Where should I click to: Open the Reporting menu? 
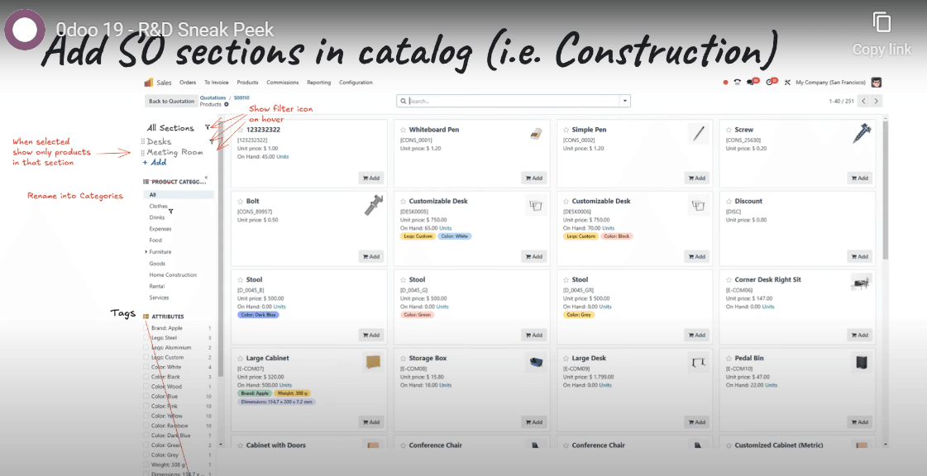click(318, 83)
